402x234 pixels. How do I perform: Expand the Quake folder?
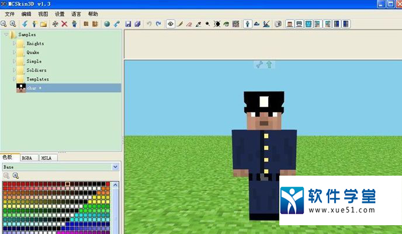pyautogui.click(x=15, y=53)
